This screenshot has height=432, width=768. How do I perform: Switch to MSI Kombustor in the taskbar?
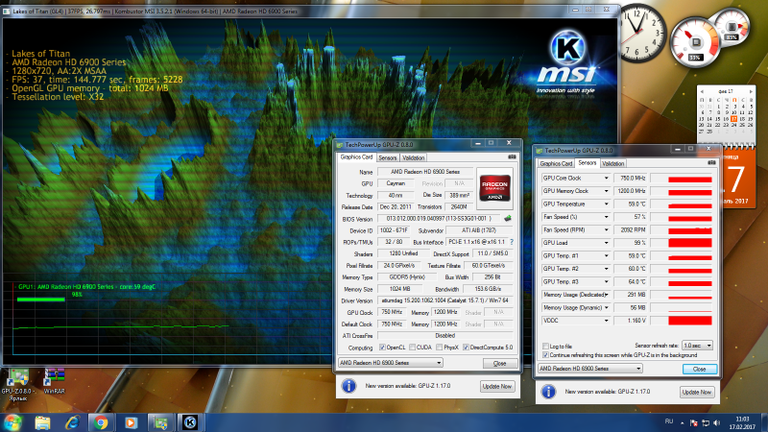[191, 421]
